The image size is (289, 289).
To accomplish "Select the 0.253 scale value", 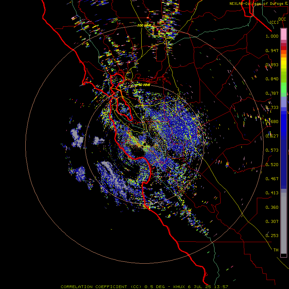I will tap(272, 236).
